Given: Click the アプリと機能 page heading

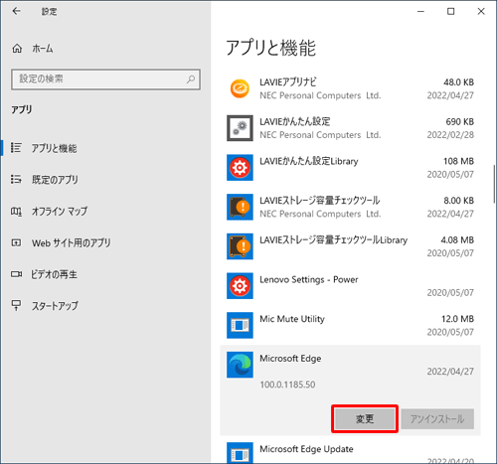Looking at the screenshot, I should click(x=270, y=48).
